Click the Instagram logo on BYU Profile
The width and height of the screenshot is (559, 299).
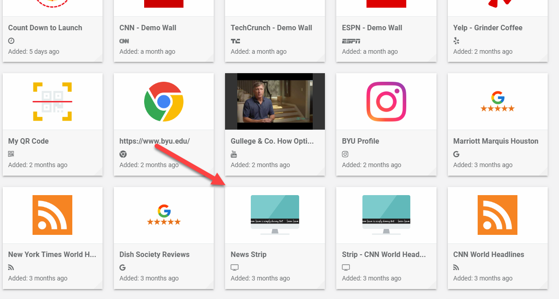tap(386, 102)
